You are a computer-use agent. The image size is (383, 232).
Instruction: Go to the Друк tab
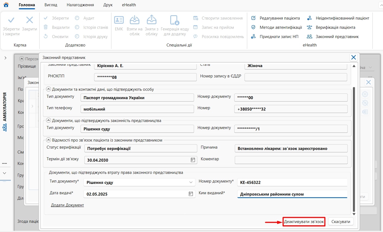[108, 5]
